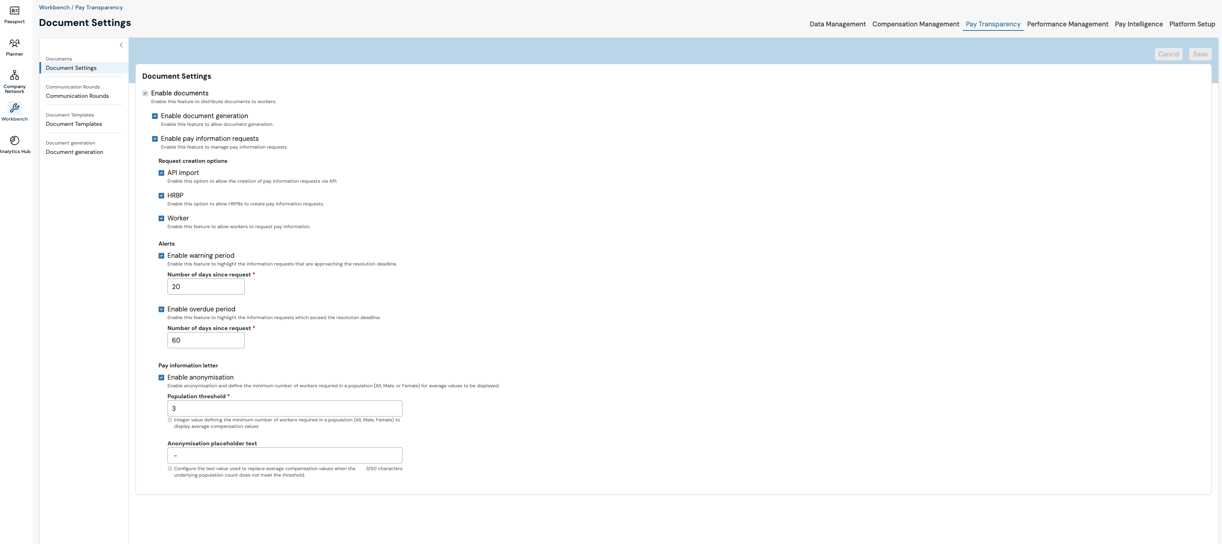The width and height of the screenshot is (1222, 544).
Task: Click Workbench breadcrumb link
Action: [54, 8]
